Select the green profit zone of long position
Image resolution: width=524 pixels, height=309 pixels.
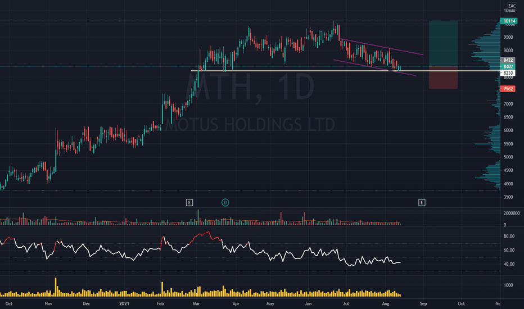click(x=444, y=43)
